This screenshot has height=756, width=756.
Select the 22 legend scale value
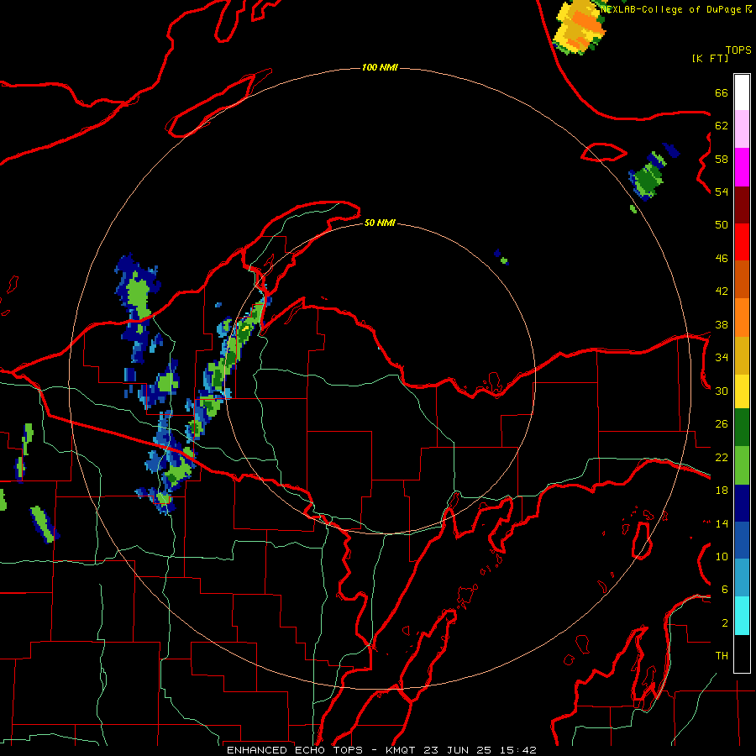click(722, 457)
